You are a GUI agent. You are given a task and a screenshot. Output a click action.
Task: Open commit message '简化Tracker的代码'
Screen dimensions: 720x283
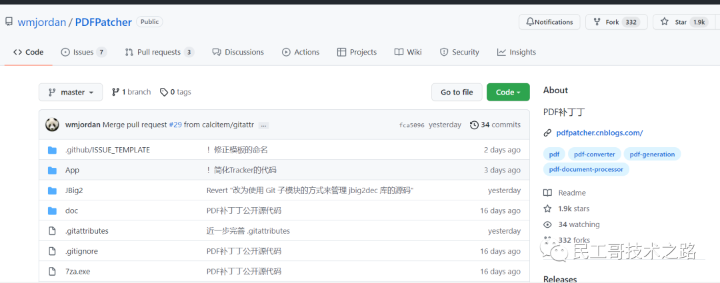241,170
